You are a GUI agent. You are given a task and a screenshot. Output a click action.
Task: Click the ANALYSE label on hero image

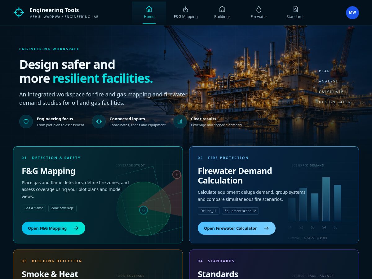click(329, 82)
